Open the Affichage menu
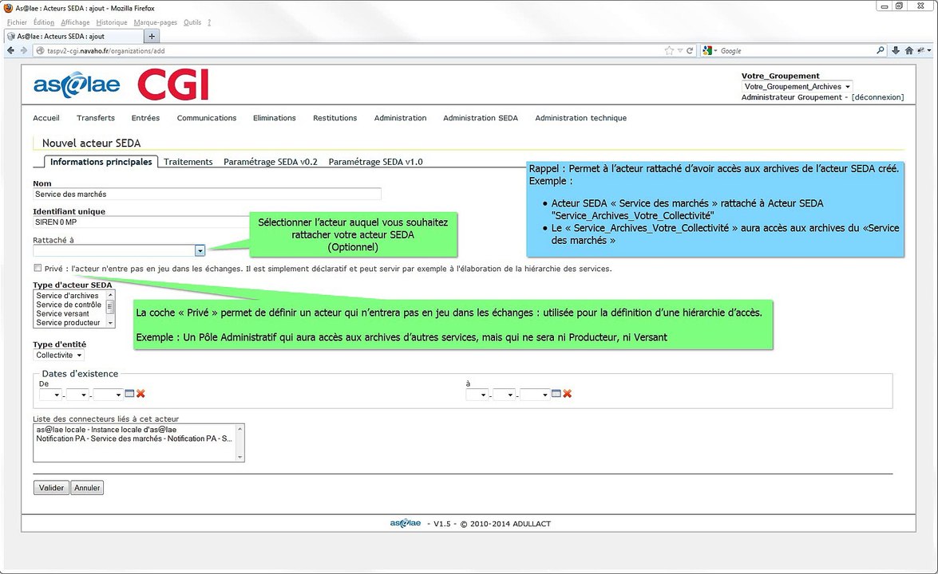Screen dimensions: 938x574 pyautogui.click(x=75, y=22)
